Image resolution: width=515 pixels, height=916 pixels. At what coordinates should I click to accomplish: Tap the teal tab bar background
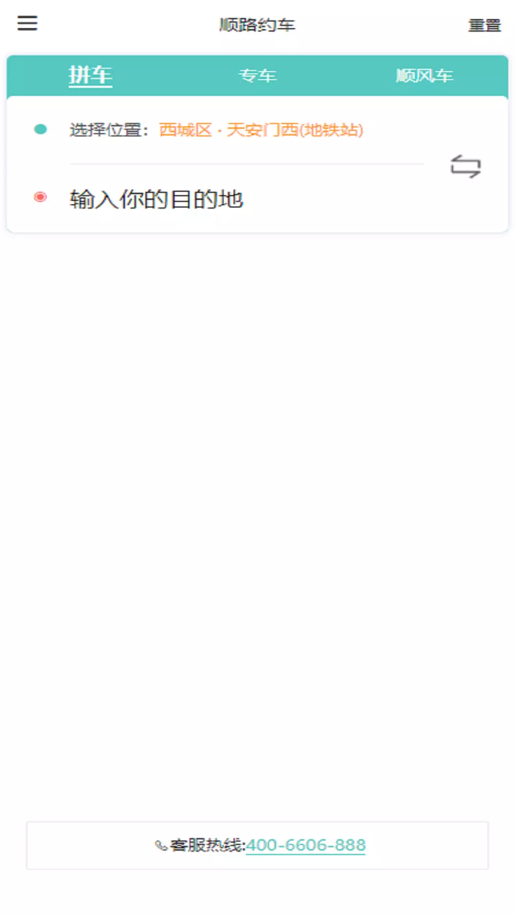pyautogui.click(x=334, y=75)
